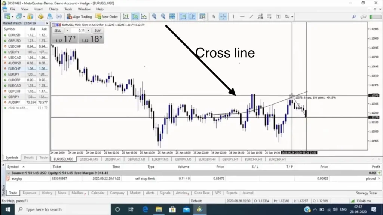
Task: Click Windows Start button
Action: (x=7, y=209)
